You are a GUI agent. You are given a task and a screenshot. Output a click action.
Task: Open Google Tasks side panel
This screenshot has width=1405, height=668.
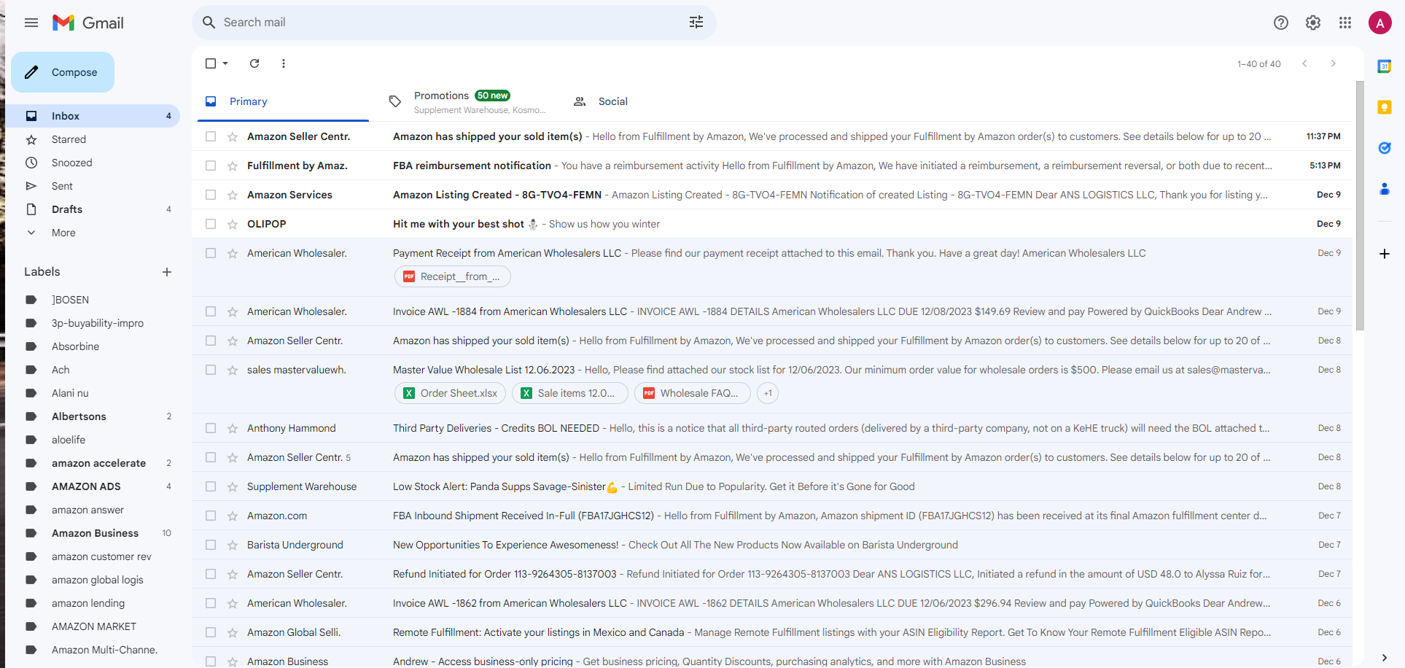point(1385,148)
